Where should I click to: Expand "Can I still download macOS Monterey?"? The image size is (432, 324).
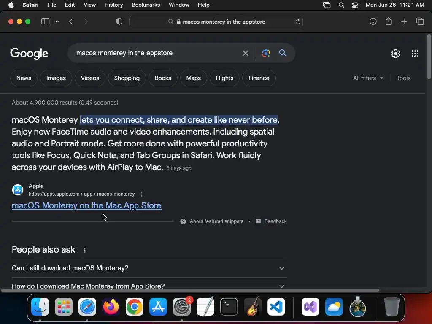click(149, 268)
